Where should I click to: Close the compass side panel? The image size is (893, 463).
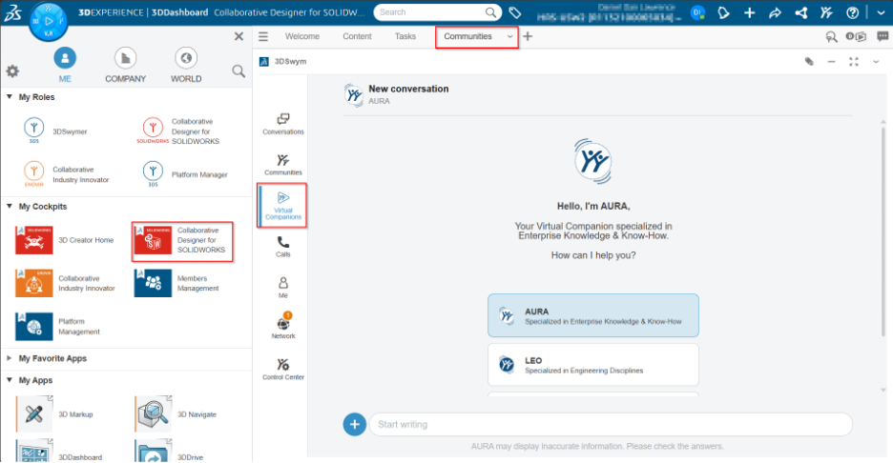coord(239,36)
